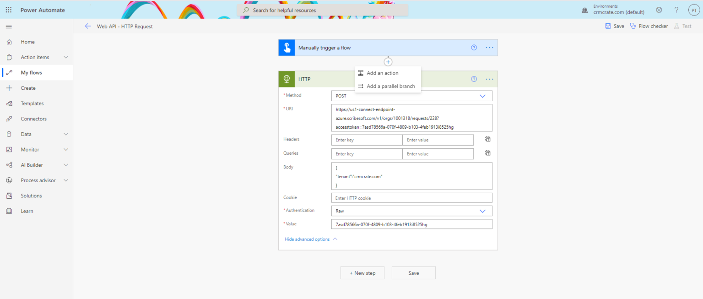
Task: Switch Queries input to text mode
Action: [x=487, y=152]
